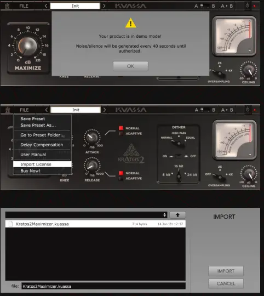Go to previous preset in second plugin

46,110
